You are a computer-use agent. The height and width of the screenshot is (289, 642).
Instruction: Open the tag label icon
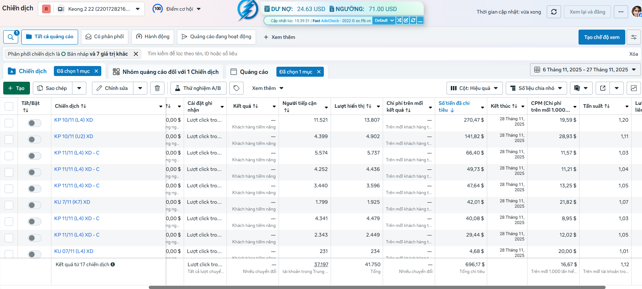tap(236, 88)
